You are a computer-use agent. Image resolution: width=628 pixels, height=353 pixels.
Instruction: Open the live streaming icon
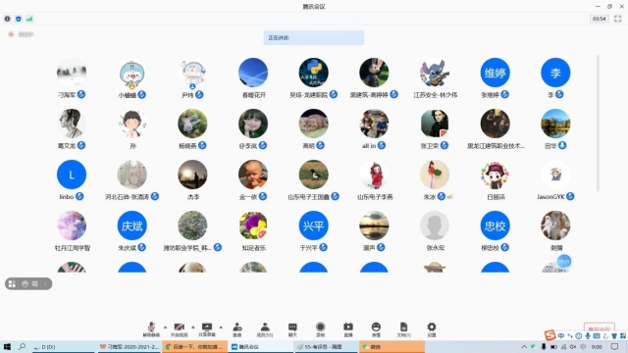point(348,329)
